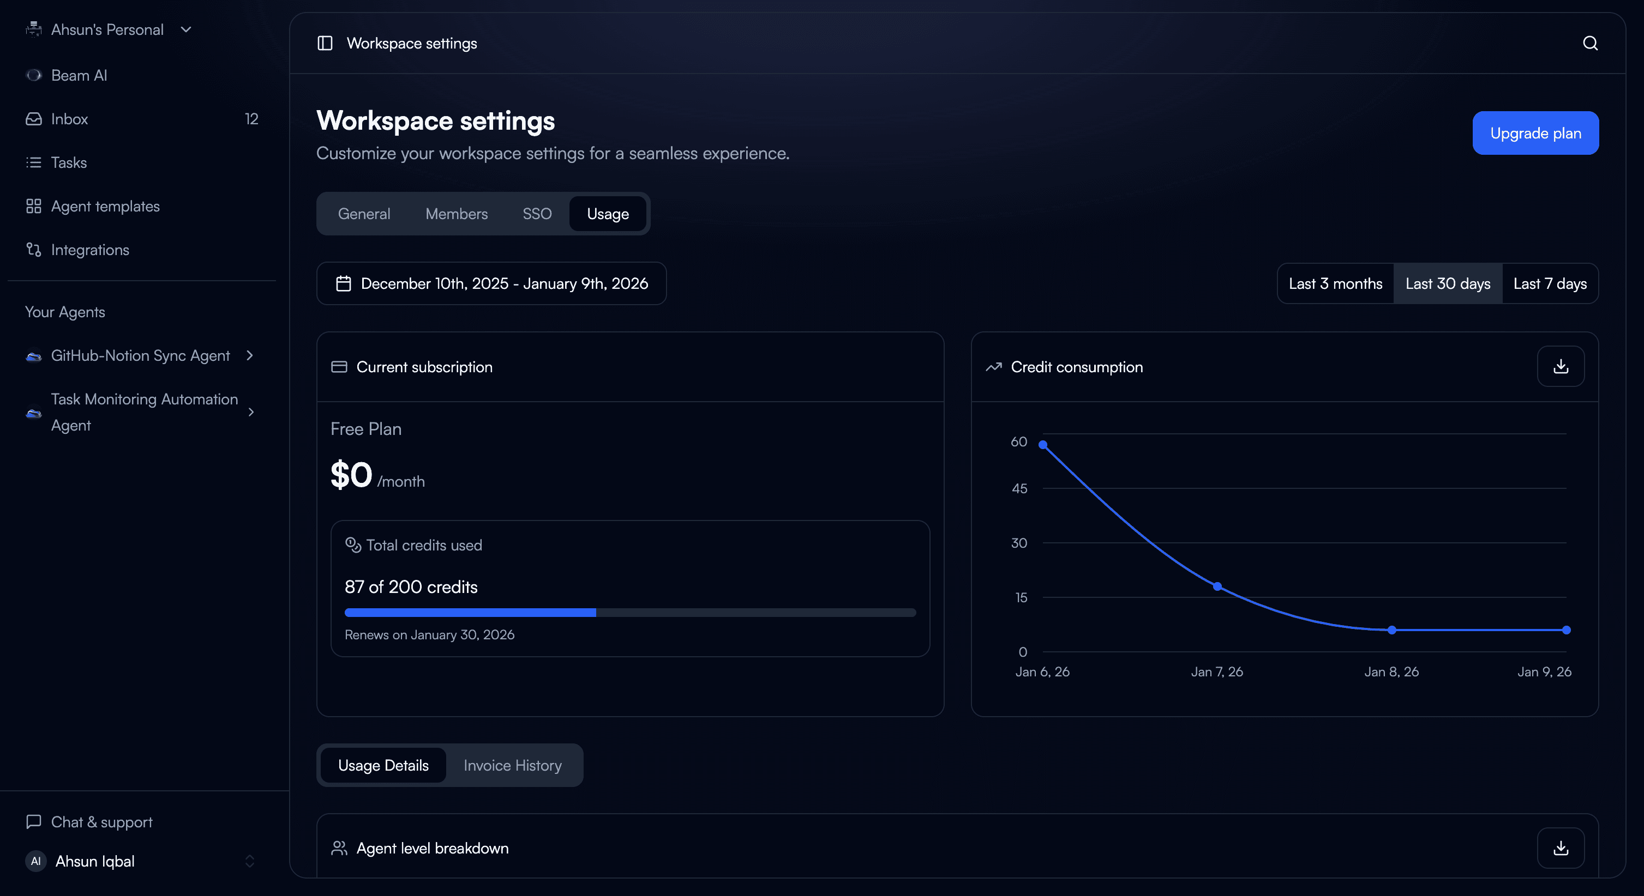Open the Task Monitoring Automation Agent
The width and height of the screenshot is (1644, 896).
pos(145,412)
